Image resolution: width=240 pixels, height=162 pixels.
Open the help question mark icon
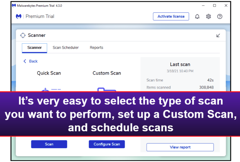click(220, 16)
